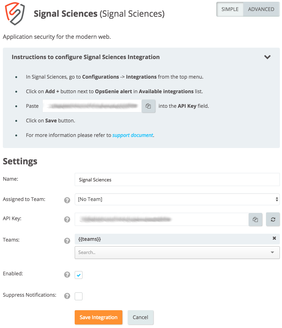Regenerate the API Key with refresh icon

point(273,219)
